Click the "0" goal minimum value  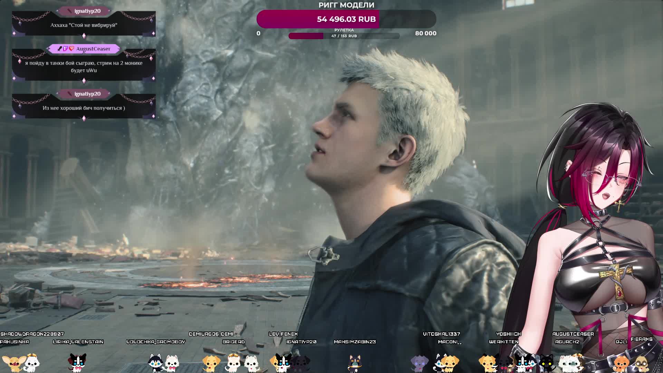[x=258, y=33]
